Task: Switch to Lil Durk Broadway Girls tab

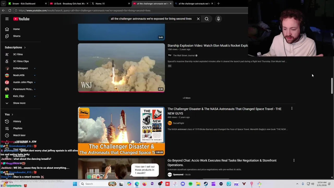Action: click(x=69, y=3)
